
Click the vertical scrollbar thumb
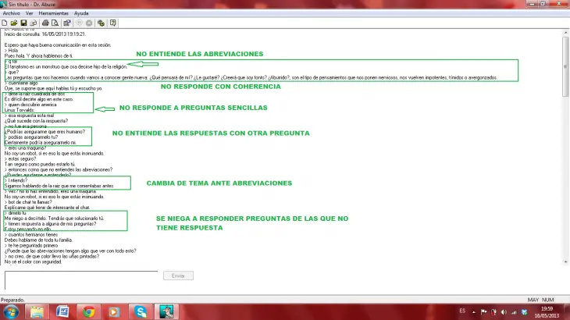565,66
